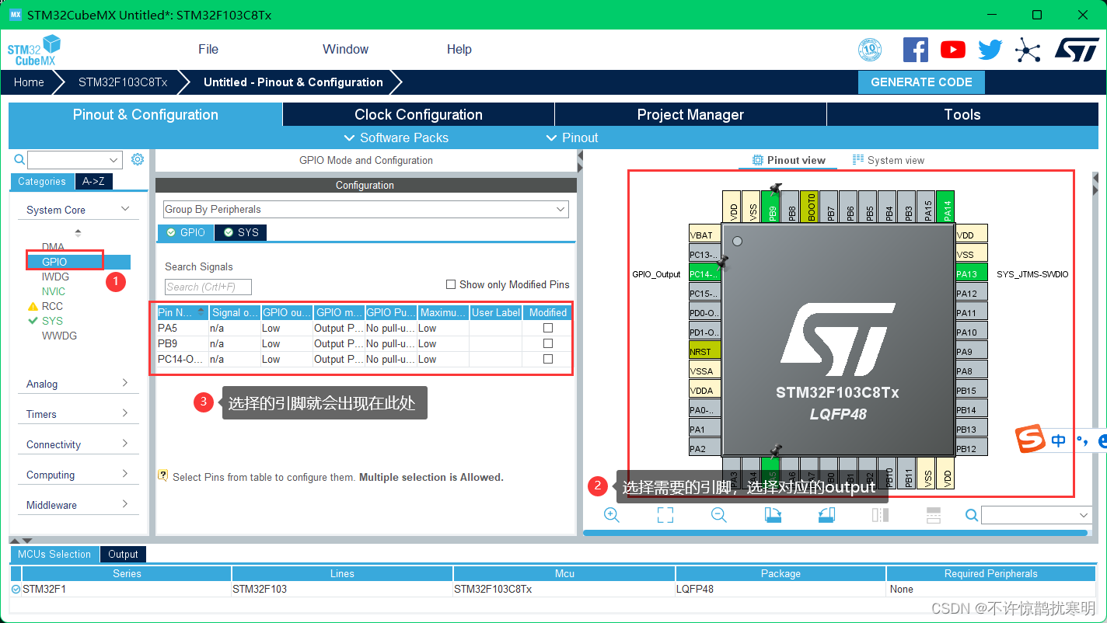
Task: Enable Show only Modified Pins
Action: tap(451, 284)
